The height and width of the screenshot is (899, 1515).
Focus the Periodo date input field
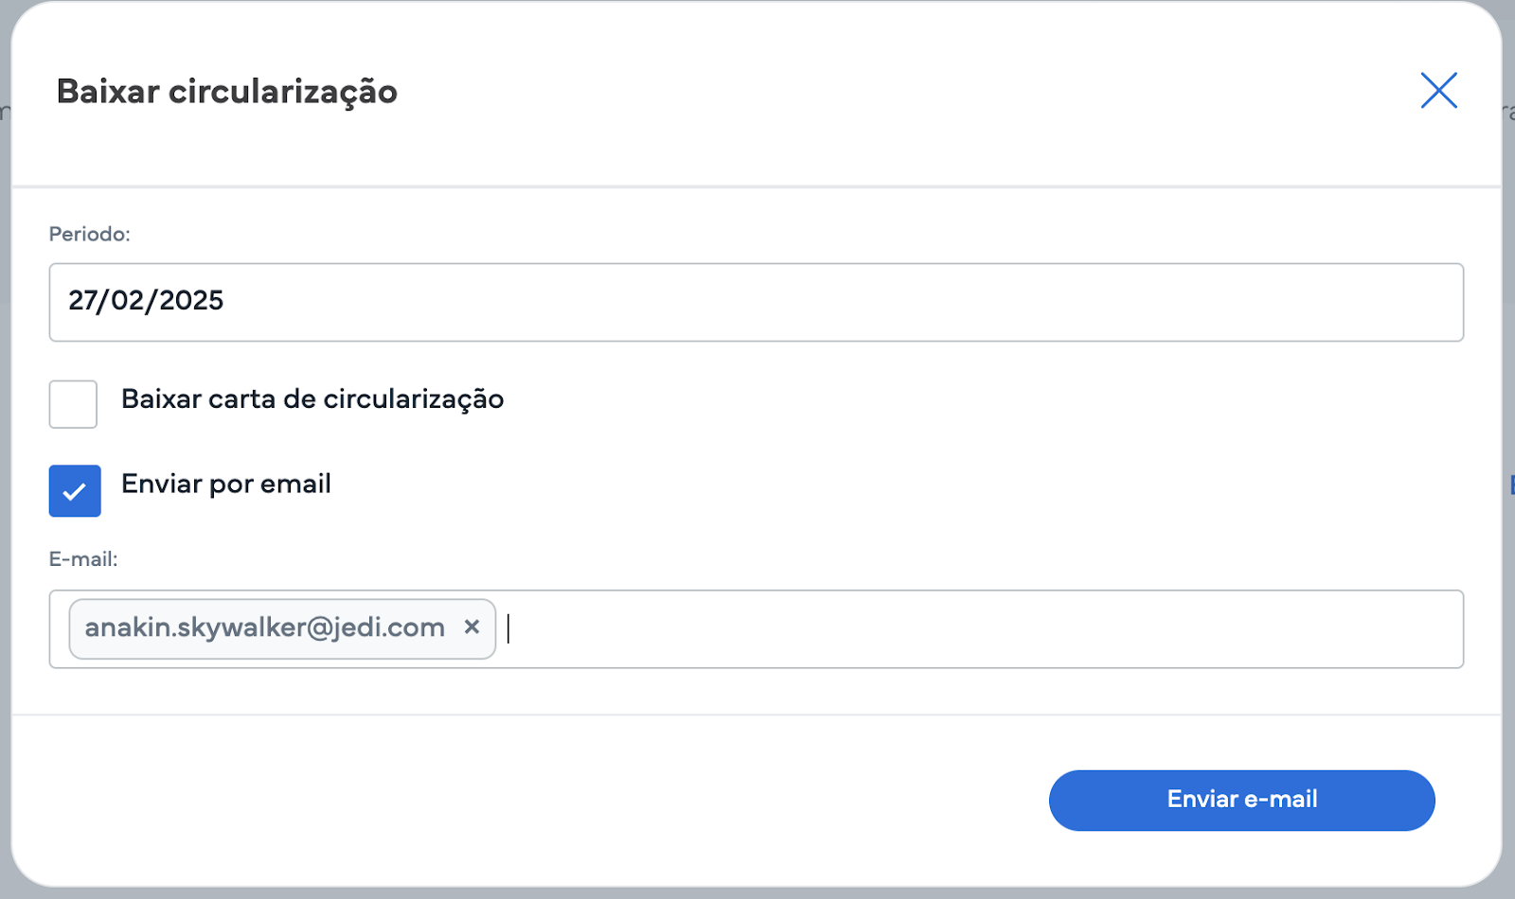point(757,302)
